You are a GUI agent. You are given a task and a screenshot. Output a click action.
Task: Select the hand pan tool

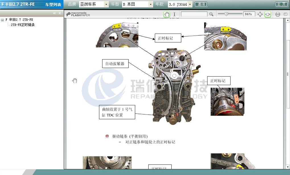(167, 14)
